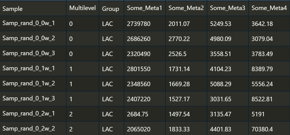290x135 pixels.
Task: Select cell with value 2684.75
Action: [x=145, y=114]
